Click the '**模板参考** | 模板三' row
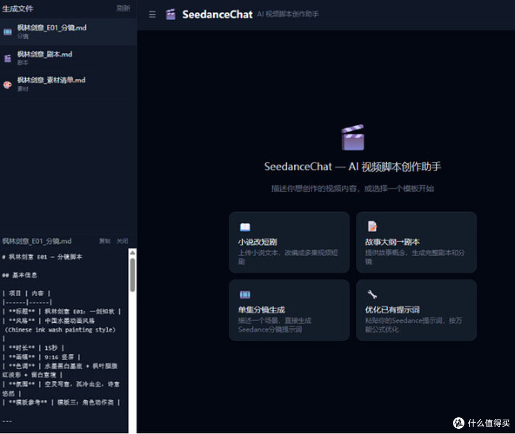 [62, 402]
